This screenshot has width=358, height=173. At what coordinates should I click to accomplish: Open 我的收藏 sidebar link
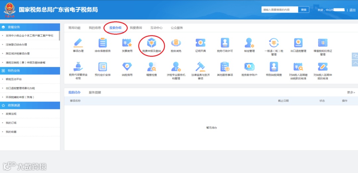point(11,132)
